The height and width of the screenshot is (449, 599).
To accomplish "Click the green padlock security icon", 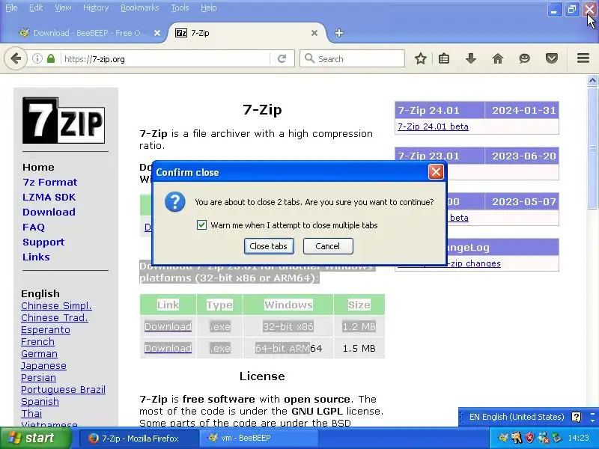I will (x=51, y=59).
